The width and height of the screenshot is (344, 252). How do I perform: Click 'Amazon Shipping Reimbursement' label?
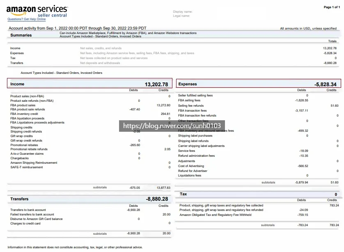tap(34, 163)
